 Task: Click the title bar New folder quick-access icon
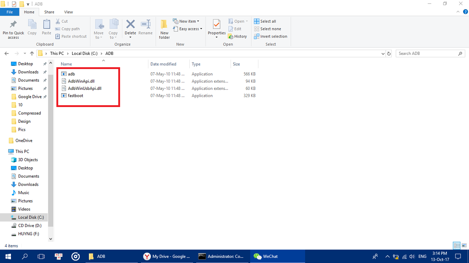(22, 4)
